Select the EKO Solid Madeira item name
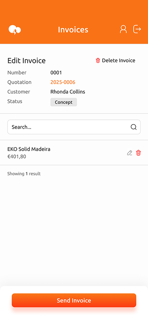148x322 pixels. tap(29, 149)
